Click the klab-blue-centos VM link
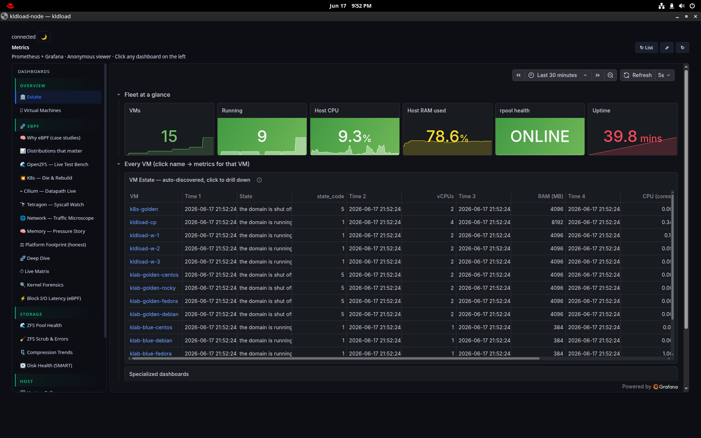 tap(151, 327)
